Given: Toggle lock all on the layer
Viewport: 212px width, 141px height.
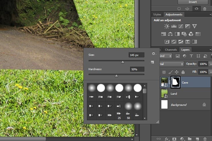Looking at the screenshot, I should click(x=183, y=72).
